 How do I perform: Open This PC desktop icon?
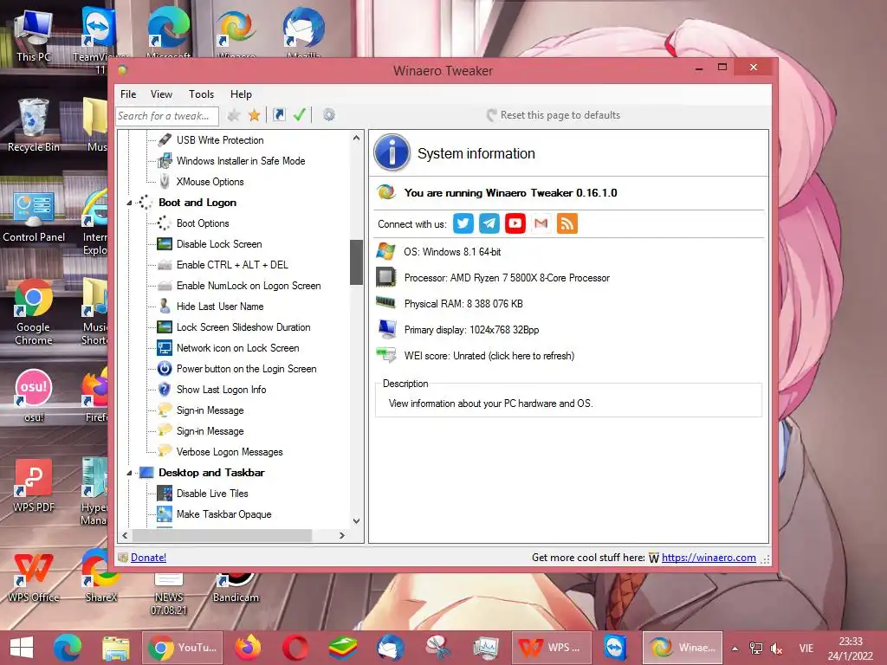pyautogui.click(x=34, y=36)
